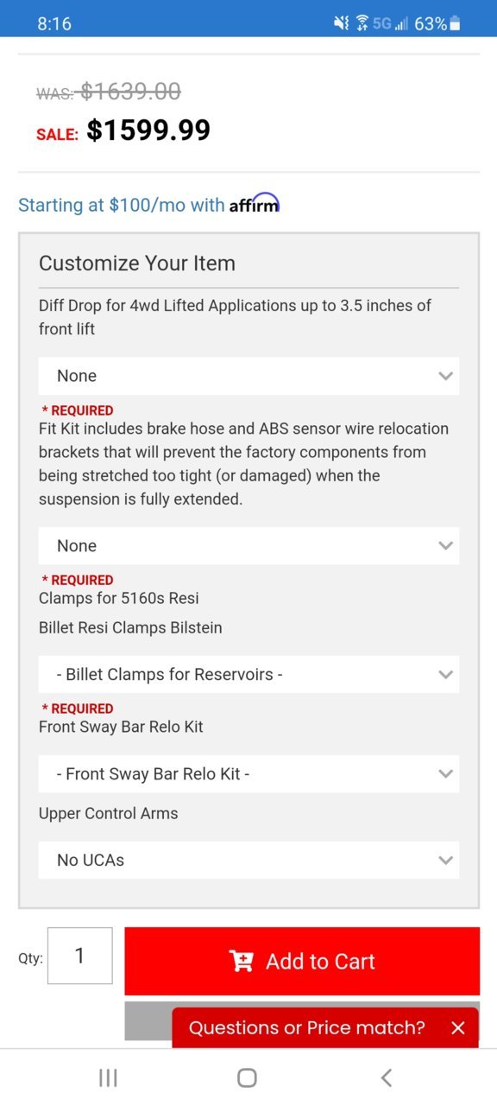The height and width of the screenshot is (1106, 497).
Task: Open Questions or Price match chat
Action: 307,1027
